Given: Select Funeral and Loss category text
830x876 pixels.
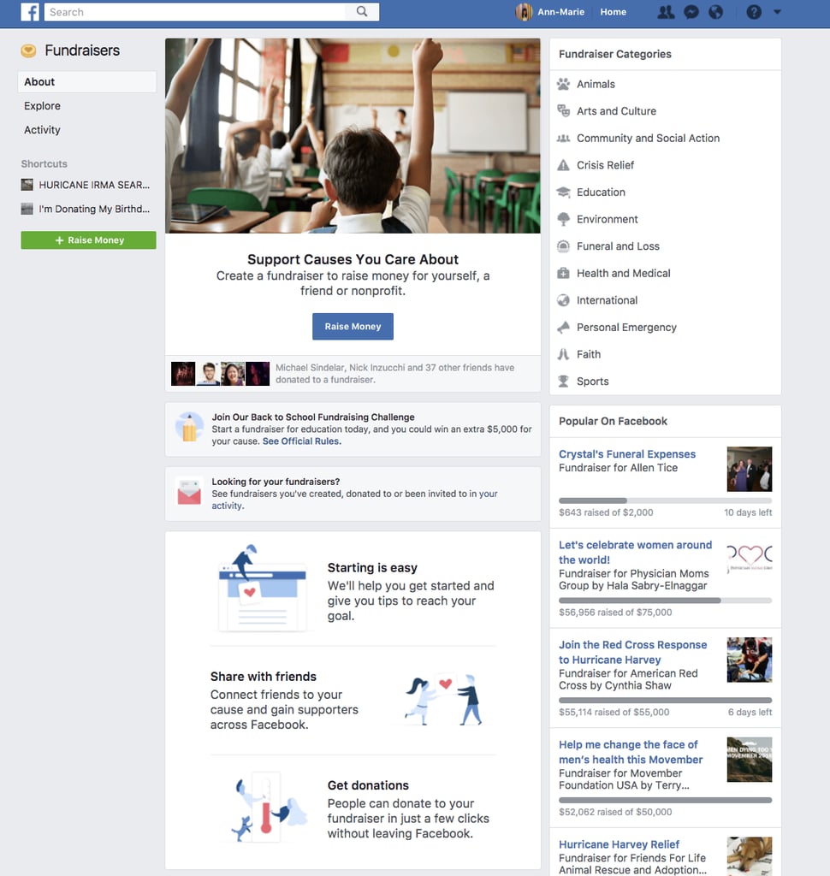Looking at the screenshot, I should [618, 246].
